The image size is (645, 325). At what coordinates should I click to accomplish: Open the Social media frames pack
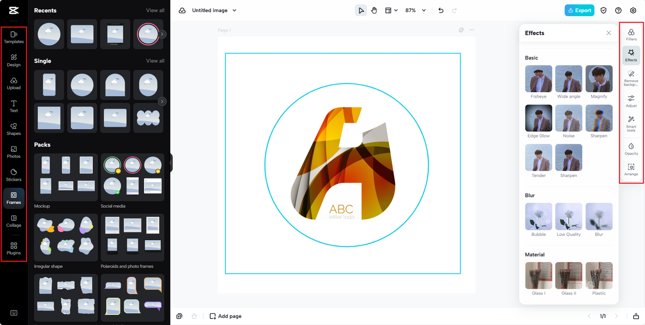click(133, 178)
